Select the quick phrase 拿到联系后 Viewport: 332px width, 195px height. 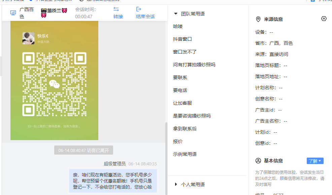pos(185,129)
